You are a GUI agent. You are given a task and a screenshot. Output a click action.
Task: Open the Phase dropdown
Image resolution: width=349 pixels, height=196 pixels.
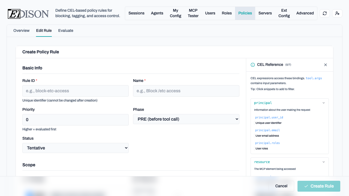coord(186,119)
